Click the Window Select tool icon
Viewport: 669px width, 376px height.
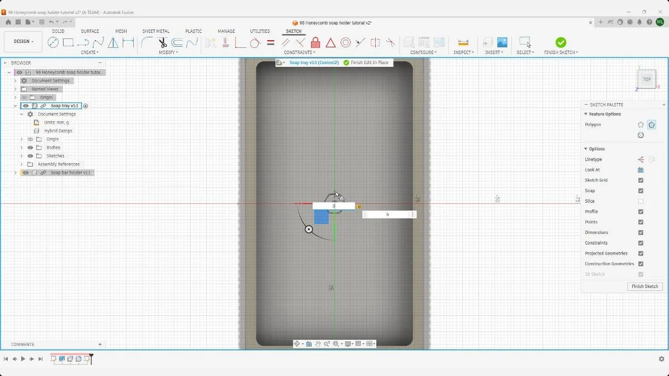524,42
